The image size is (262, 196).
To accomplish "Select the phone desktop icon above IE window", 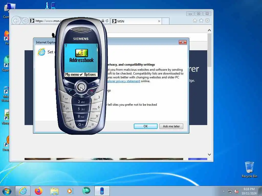I will tap(53, 6).
